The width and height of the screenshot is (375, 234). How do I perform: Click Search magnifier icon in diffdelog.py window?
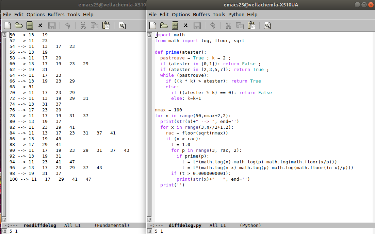click(x=267, y=25)
